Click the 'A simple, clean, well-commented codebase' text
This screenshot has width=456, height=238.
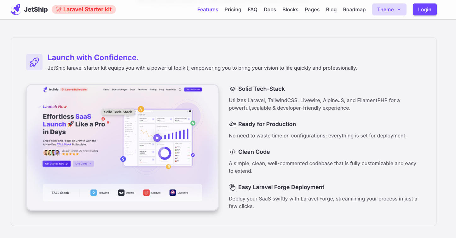click(322, 167)
